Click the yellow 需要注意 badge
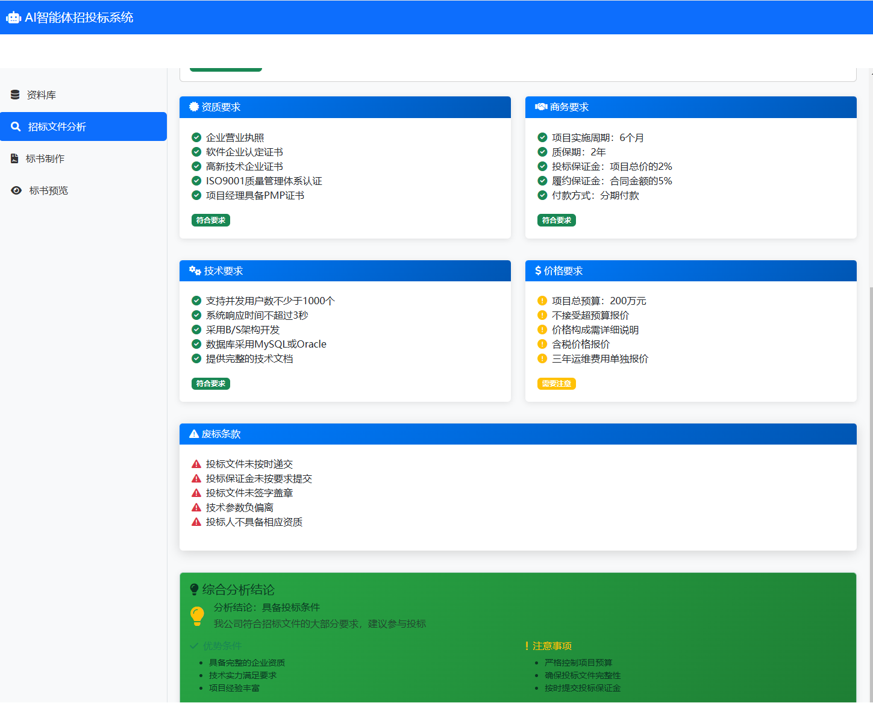 pyautogui.click(x=556, y=384)
